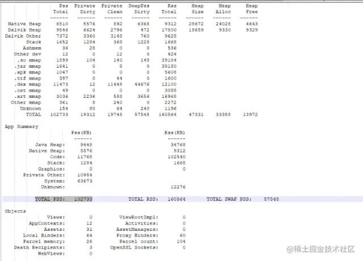Click the "TOTAL SWAP PSS:" label
The width and height of the screenshot is (363, 261).
(x=229, y=199)
